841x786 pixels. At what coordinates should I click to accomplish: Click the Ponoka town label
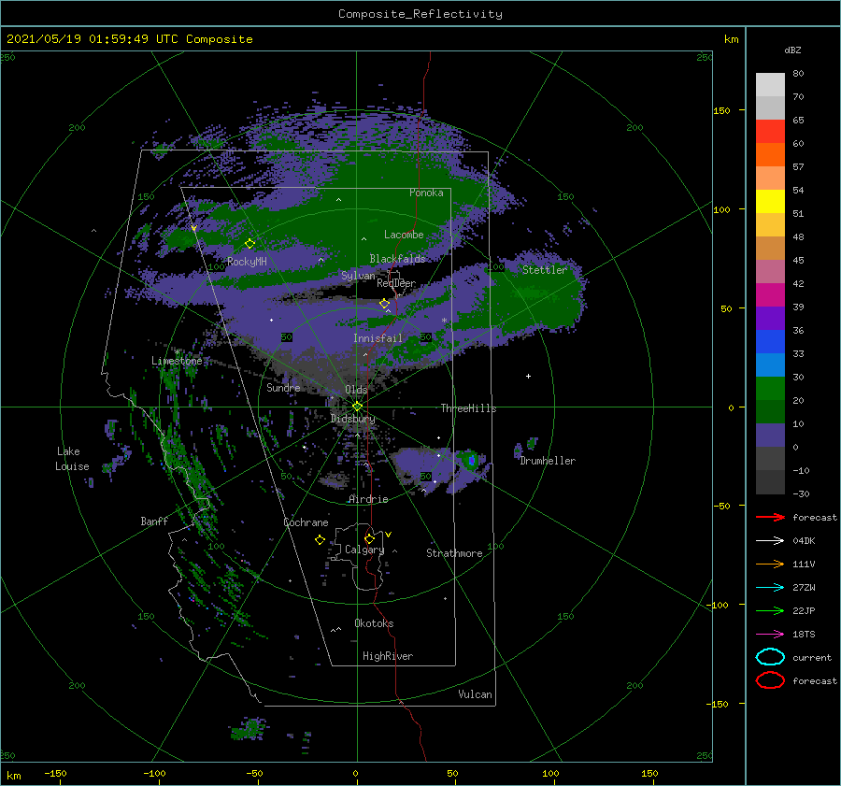(426, 193)
